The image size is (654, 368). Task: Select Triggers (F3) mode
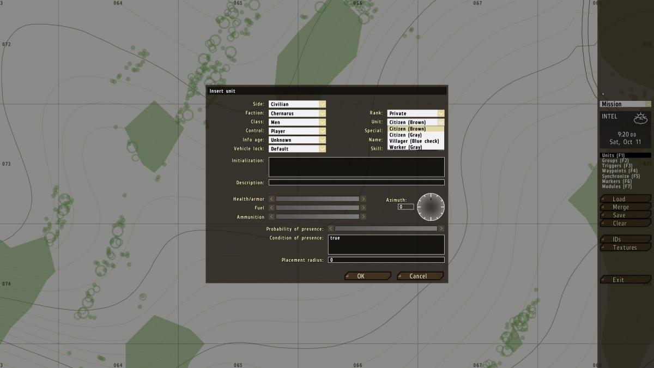617,166
